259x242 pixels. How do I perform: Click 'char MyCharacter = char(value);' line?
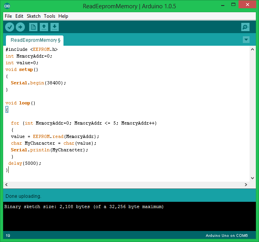tap(54, 143)
